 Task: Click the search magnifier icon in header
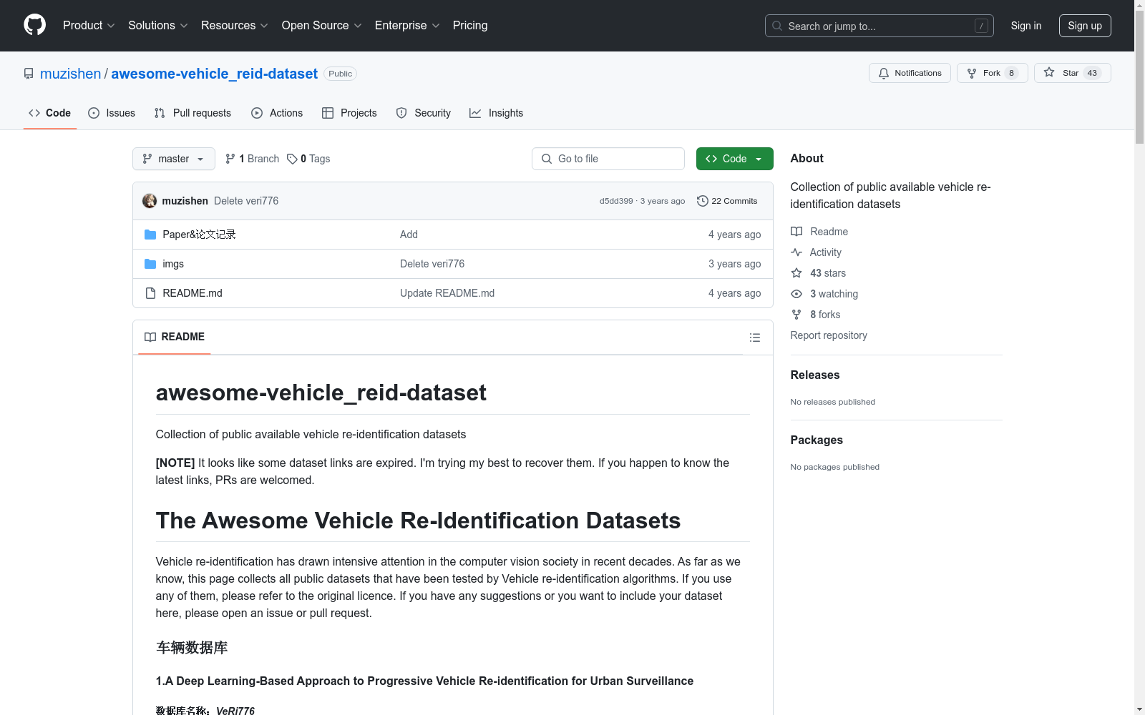[777, 26]
